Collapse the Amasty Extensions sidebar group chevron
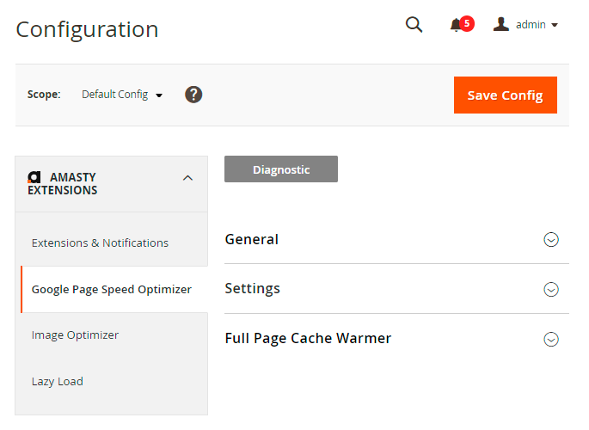The height and width of the screenshot is (430, 589). (x=188, y=178)
